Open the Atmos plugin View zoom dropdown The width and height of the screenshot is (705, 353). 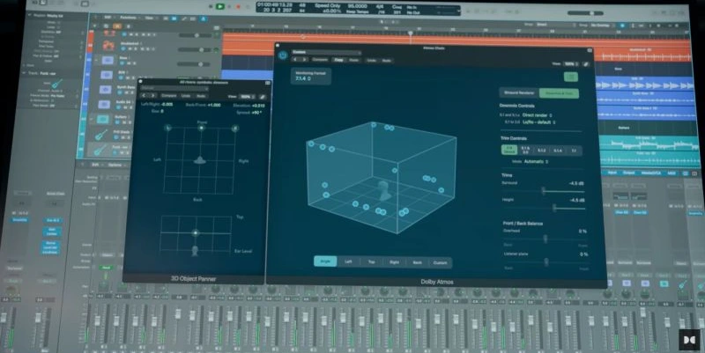coord(571,64)
